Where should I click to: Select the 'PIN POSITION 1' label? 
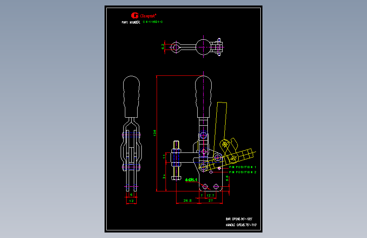[243, 167]
